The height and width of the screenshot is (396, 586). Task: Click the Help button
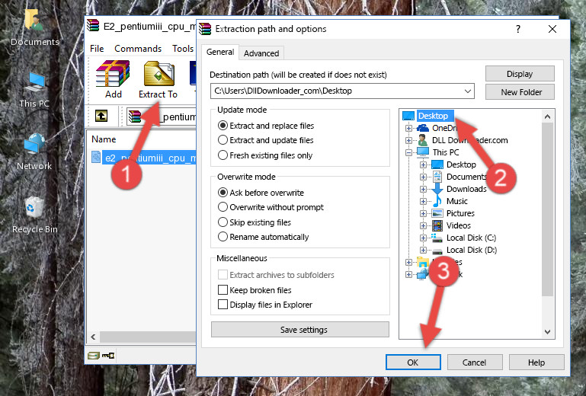pyautogui.click(x=536, y=362)
